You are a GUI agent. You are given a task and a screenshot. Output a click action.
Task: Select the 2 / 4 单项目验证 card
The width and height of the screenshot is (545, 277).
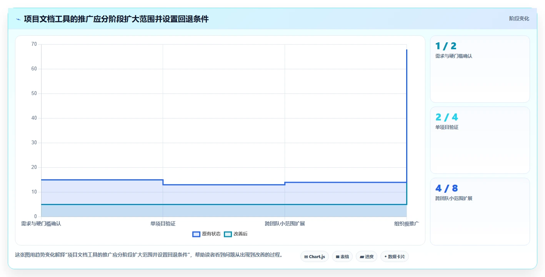[x=480, y=140]
